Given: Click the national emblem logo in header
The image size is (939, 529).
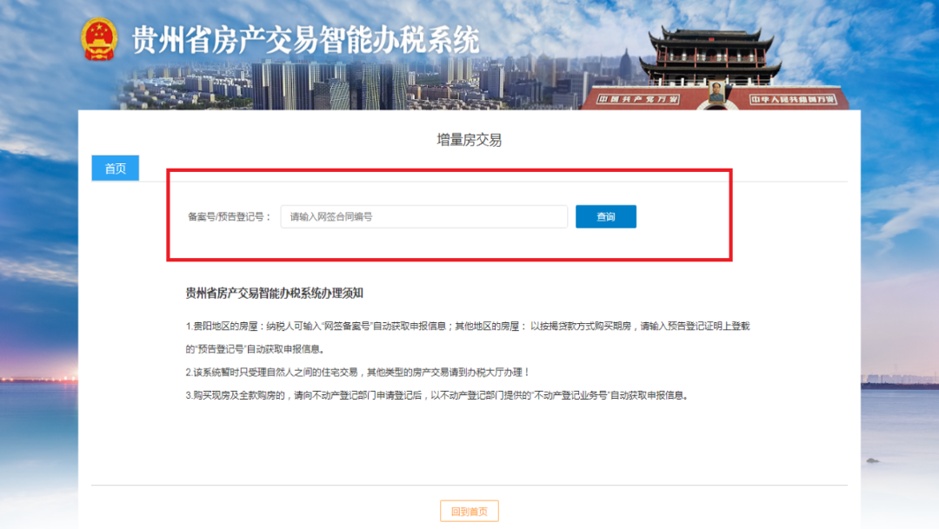Looking at the screenshot, I should [99, 39].
